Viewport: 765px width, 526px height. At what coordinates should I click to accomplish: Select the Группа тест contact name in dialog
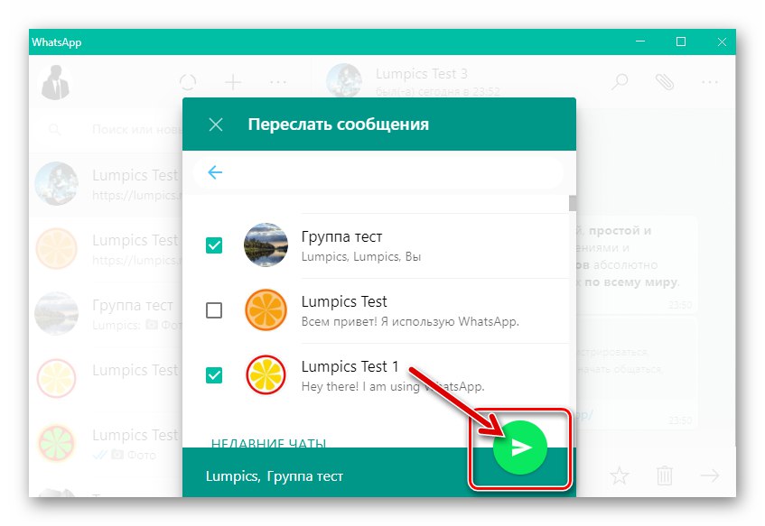click(341, 236)
